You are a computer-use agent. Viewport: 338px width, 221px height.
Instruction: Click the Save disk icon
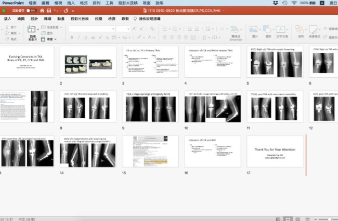point(48,10)
